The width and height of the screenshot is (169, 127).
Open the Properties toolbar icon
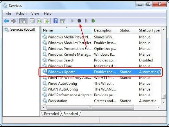(x=32, y=21)
